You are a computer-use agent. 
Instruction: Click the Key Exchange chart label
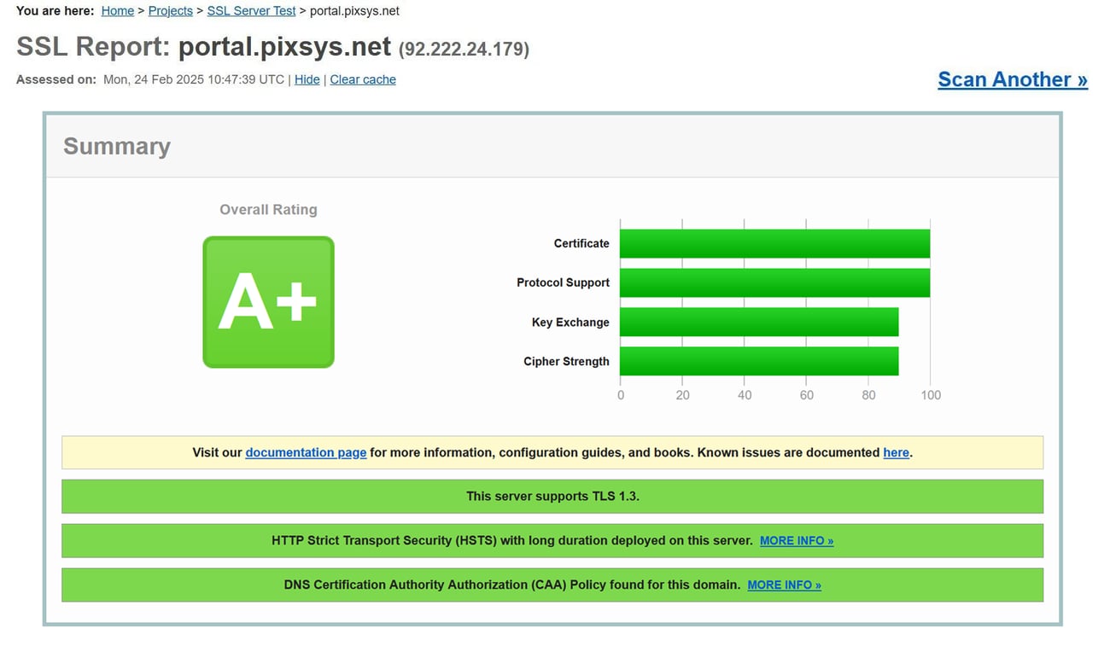[570, 322]
